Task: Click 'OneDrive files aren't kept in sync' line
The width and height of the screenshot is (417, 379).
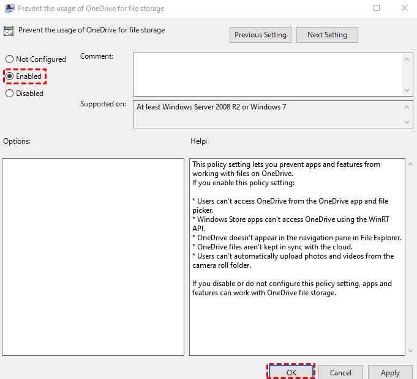Action: click(272, 247)
